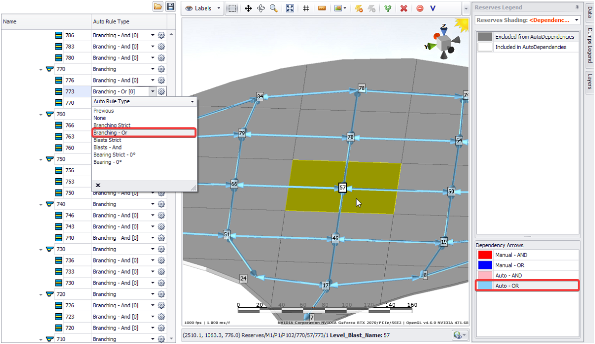Image resolution: width=595 pixels, height=344 pixels.
Task: Click blast node label 70
Action: click(350, 137)
